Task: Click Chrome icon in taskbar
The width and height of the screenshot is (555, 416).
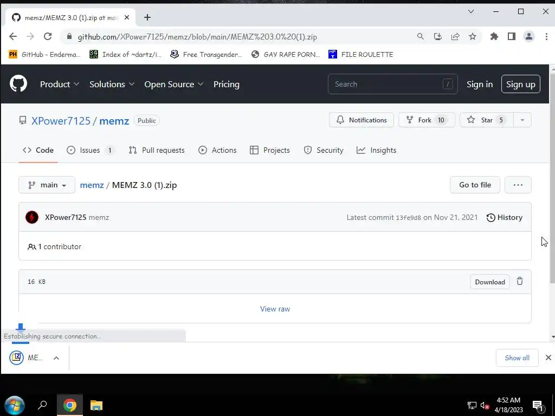Action: coord(70,405)
